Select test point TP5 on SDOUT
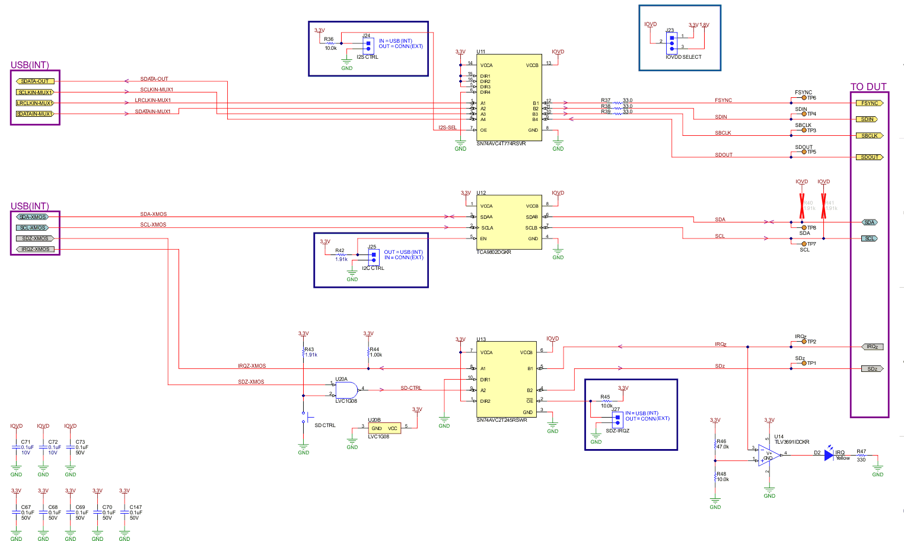 804,152
